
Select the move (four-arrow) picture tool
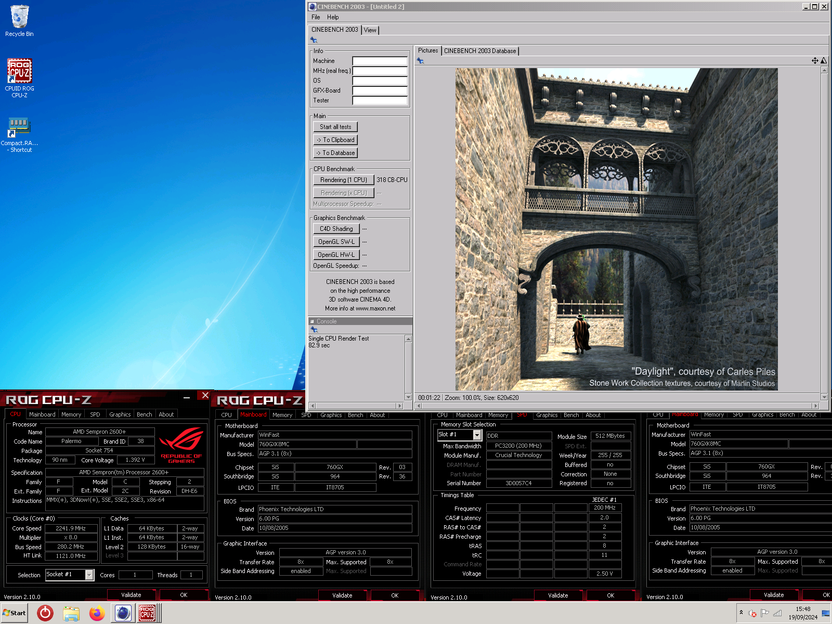click(815, 61)
